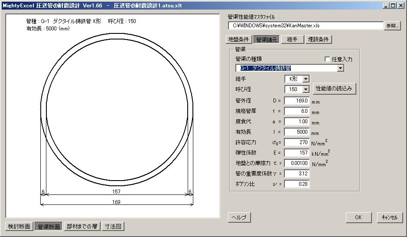Click the 157 inner diameter dimension label
407x237 pixels.
click(116, 191)
